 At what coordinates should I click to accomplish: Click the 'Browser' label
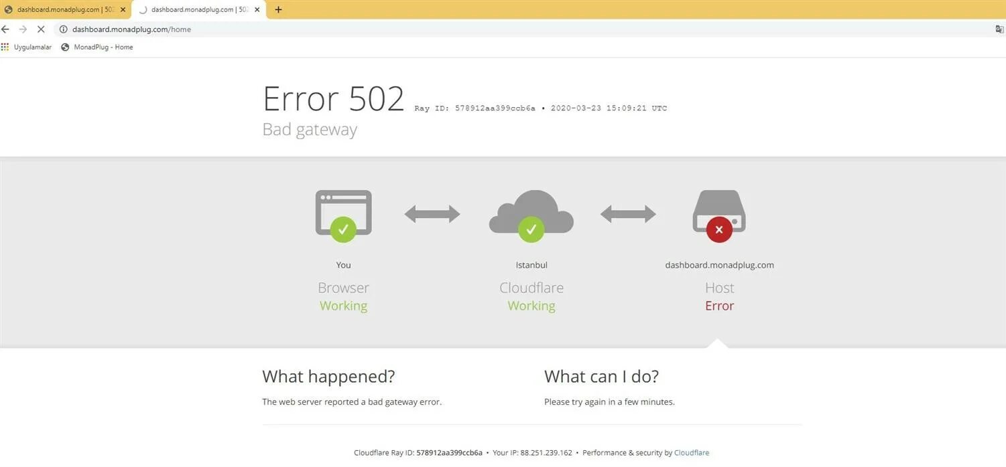click(343, 288)
